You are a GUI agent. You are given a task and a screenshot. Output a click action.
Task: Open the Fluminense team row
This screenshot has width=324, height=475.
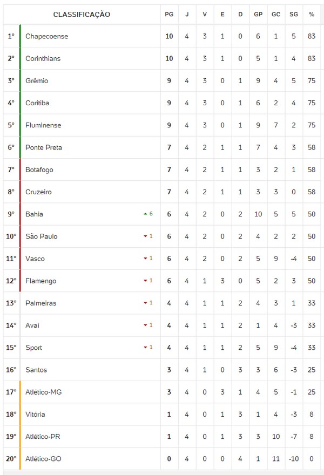(43, 125)
